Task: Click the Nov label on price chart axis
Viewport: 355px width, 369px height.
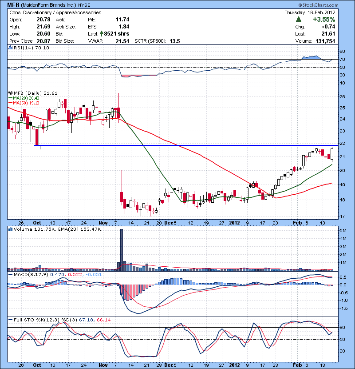Action: pos(103,223)
